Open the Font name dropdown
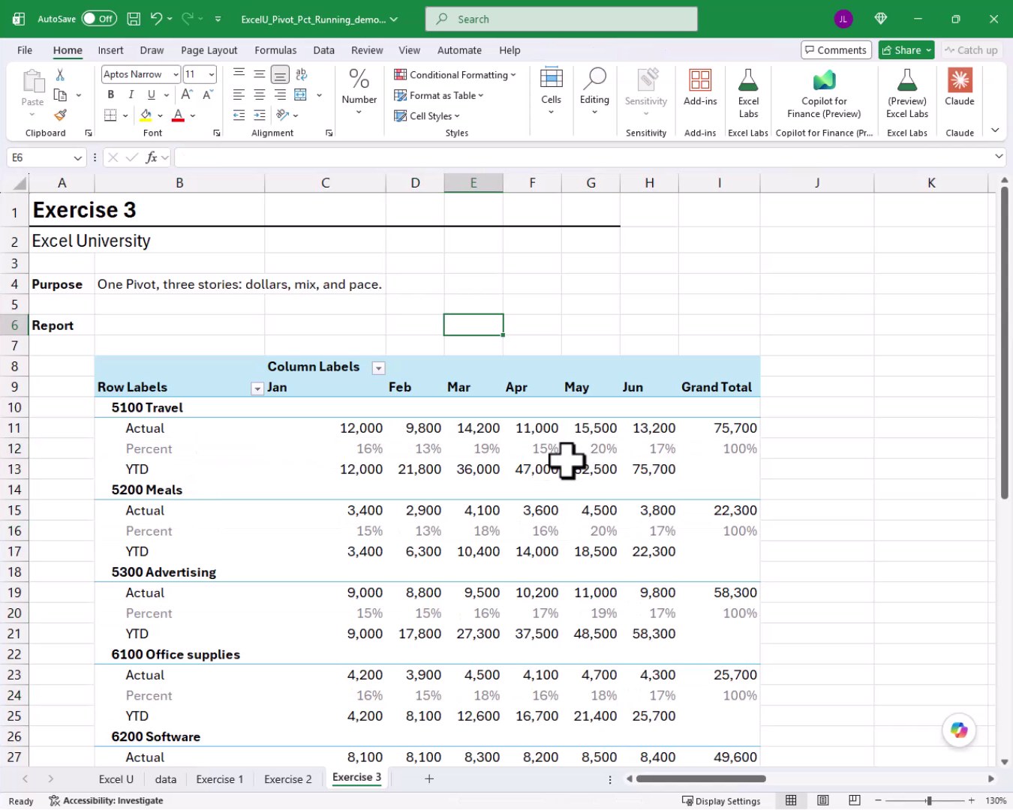The width and height of the screenshot is (1013, 810). pos(176,74)
